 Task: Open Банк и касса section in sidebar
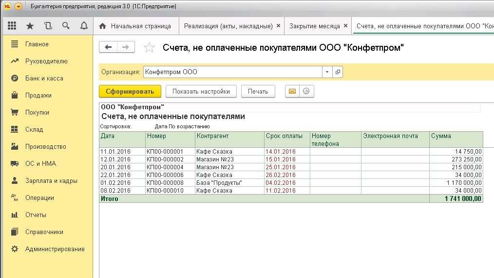point(44,78)
